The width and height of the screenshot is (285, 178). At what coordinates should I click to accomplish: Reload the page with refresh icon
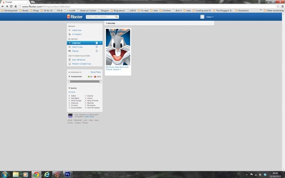pyautogui.click(x=11, y=7)
